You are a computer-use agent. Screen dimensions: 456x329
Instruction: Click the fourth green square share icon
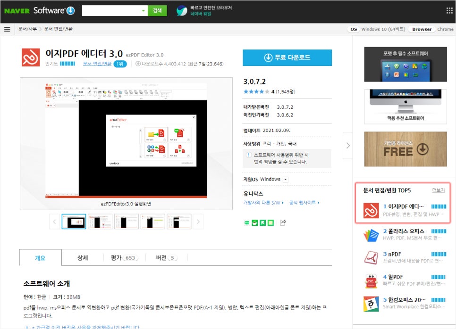tap(271, 223)
